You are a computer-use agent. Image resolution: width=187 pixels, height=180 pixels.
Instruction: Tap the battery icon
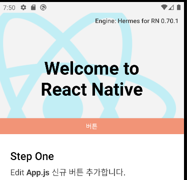[178, 7]
